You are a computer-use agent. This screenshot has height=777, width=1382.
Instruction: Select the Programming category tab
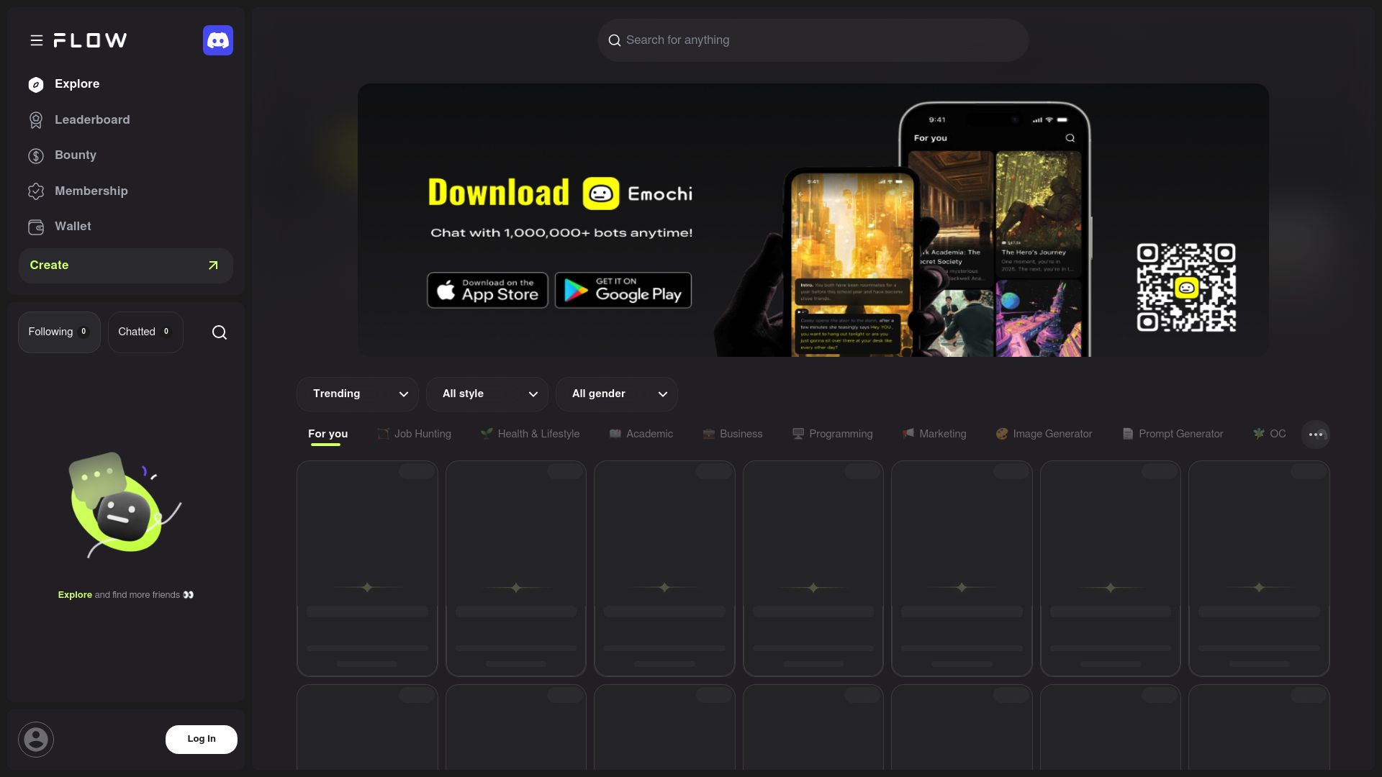pos(833,434)
